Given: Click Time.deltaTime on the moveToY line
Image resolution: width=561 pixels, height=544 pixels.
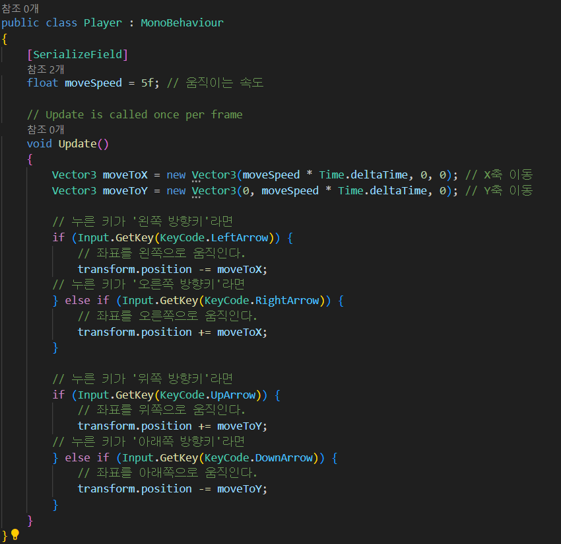Looking at the screenshot, I should tap(382, 190).
